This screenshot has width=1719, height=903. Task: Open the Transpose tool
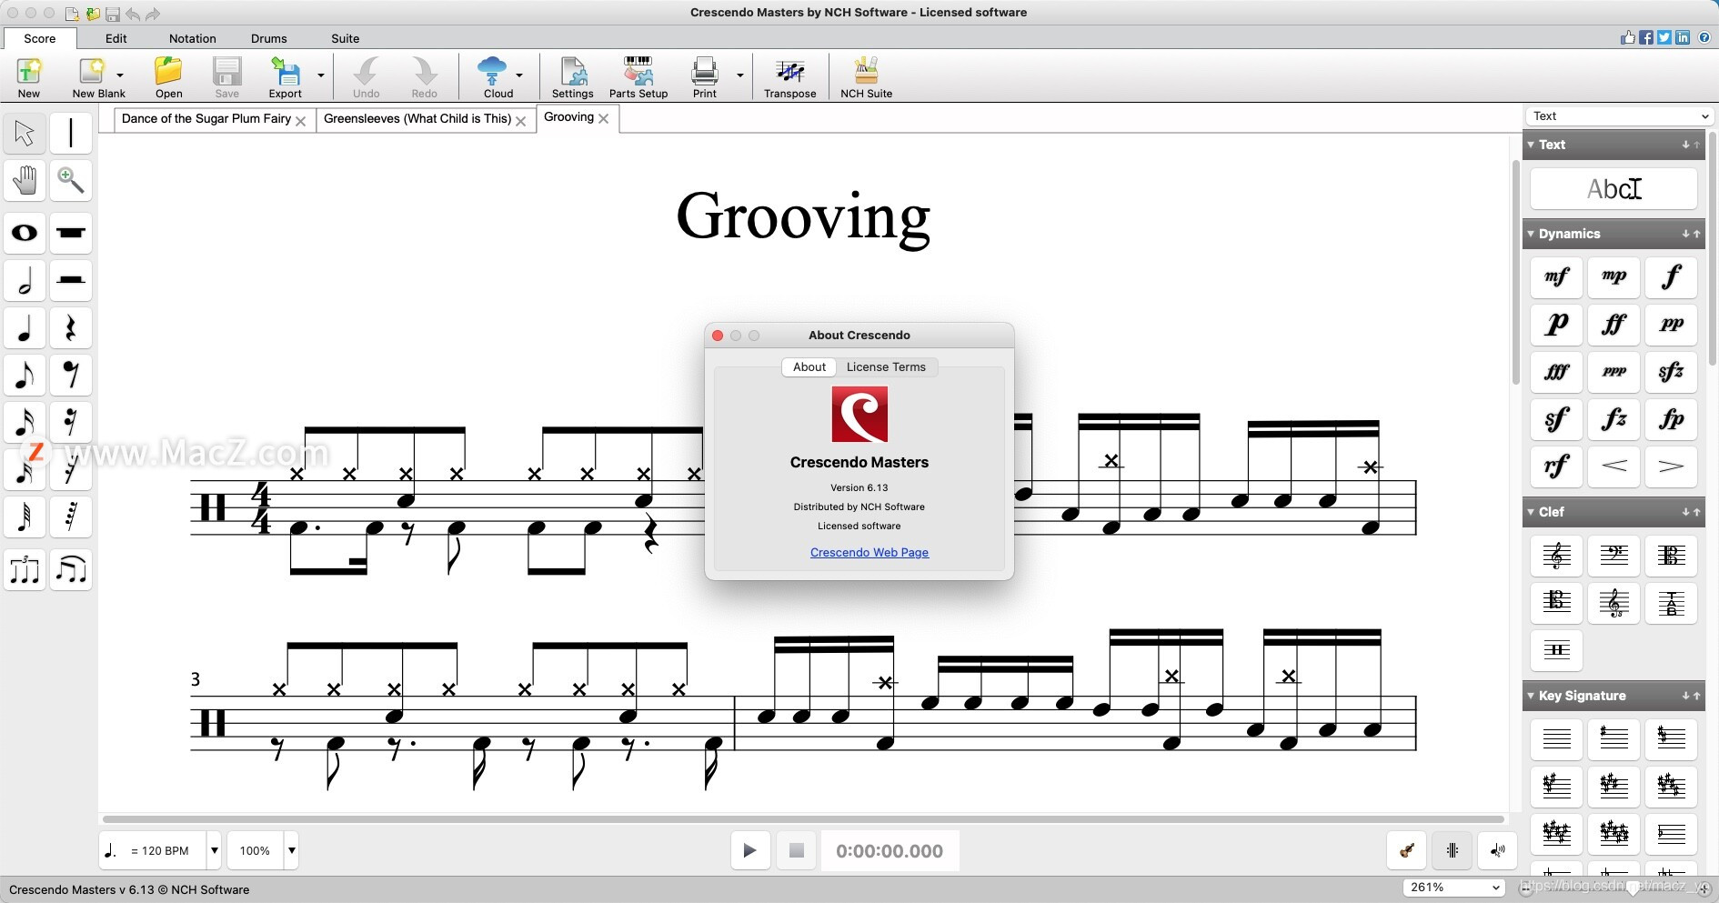coord(789,77)
